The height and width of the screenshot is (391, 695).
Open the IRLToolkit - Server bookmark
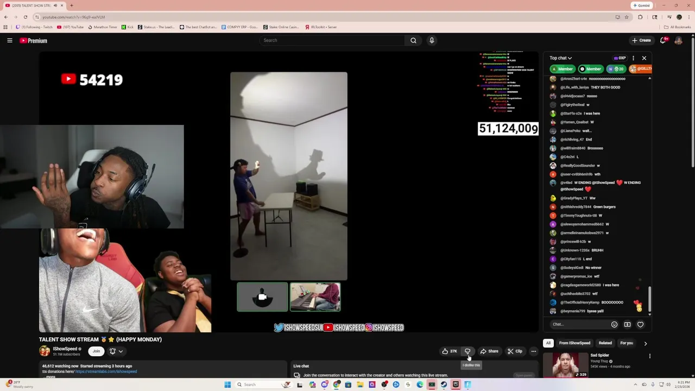click(320, 27)
